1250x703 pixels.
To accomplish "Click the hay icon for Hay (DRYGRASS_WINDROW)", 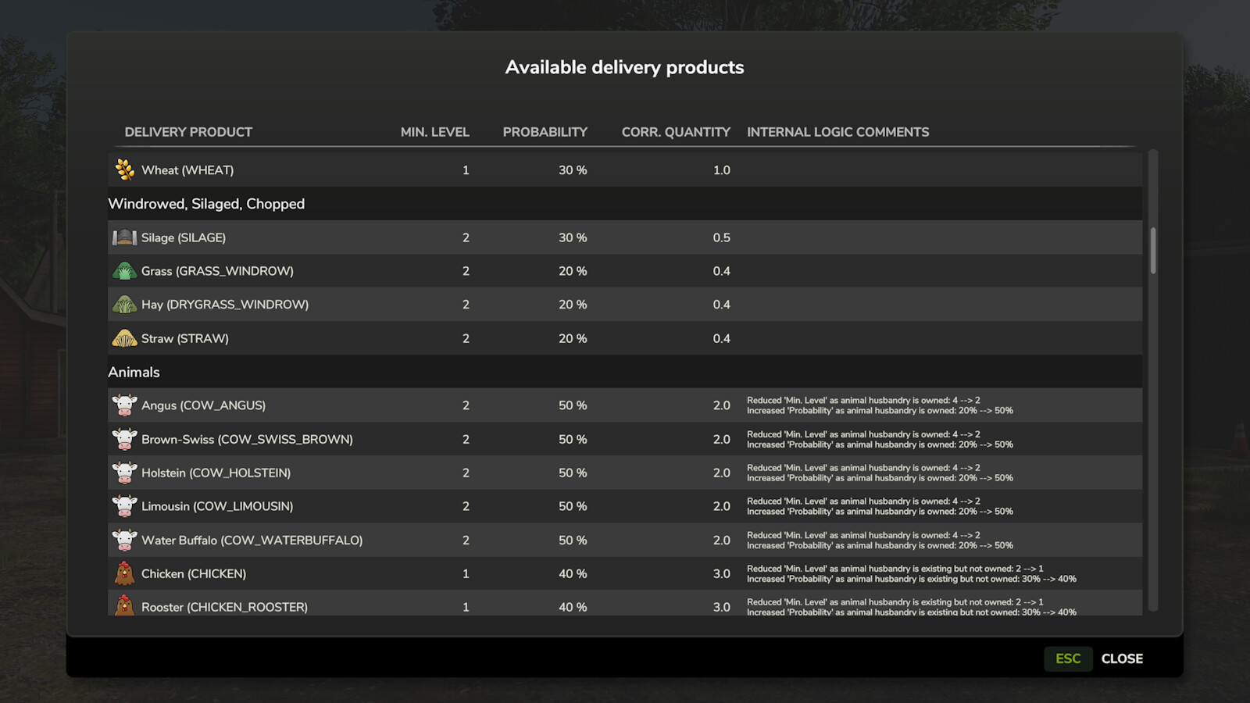I will 125,305.
